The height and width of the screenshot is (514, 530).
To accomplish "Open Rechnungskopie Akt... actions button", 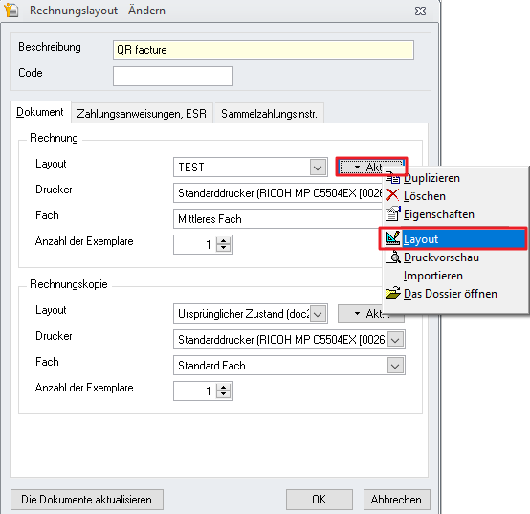I will point(371,314).
